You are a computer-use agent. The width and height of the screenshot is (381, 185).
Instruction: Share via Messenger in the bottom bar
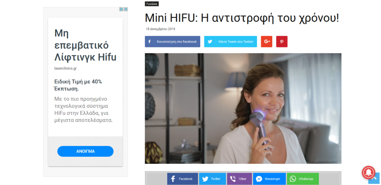[x=269, y=179]
